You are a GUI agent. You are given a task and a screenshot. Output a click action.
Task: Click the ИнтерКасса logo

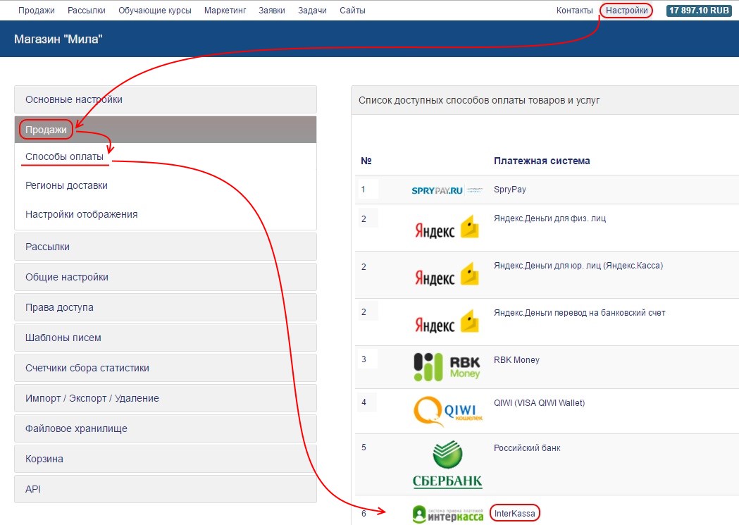448,514
